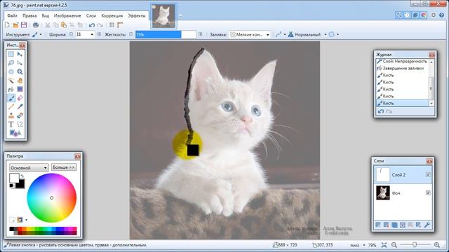The height and width of the screenshot is (252, 449).
Task: Select the Paintbrush tool in tools panel
Action: (11, 98)
